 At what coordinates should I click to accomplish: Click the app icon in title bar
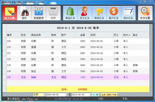[x=3, y=2]
